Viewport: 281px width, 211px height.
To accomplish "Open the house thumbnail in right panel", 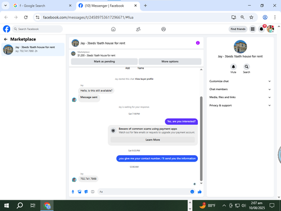I will 240,47.
